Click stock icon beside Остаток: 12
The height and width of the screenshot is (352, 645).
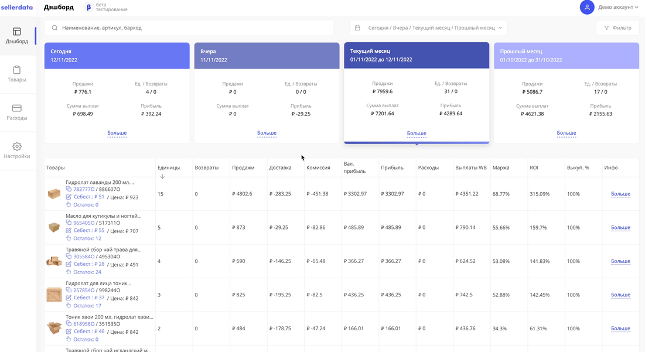tap(69, 238)
